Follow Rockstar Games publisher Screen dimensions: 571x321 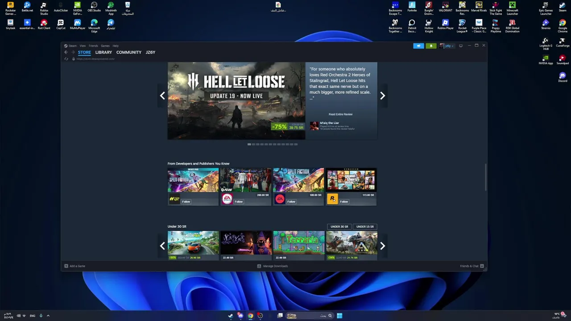click(344, 202)
